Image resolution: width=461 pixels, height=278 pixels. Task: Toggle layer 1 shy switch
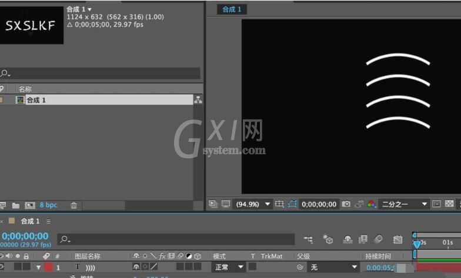click(136, 266)
